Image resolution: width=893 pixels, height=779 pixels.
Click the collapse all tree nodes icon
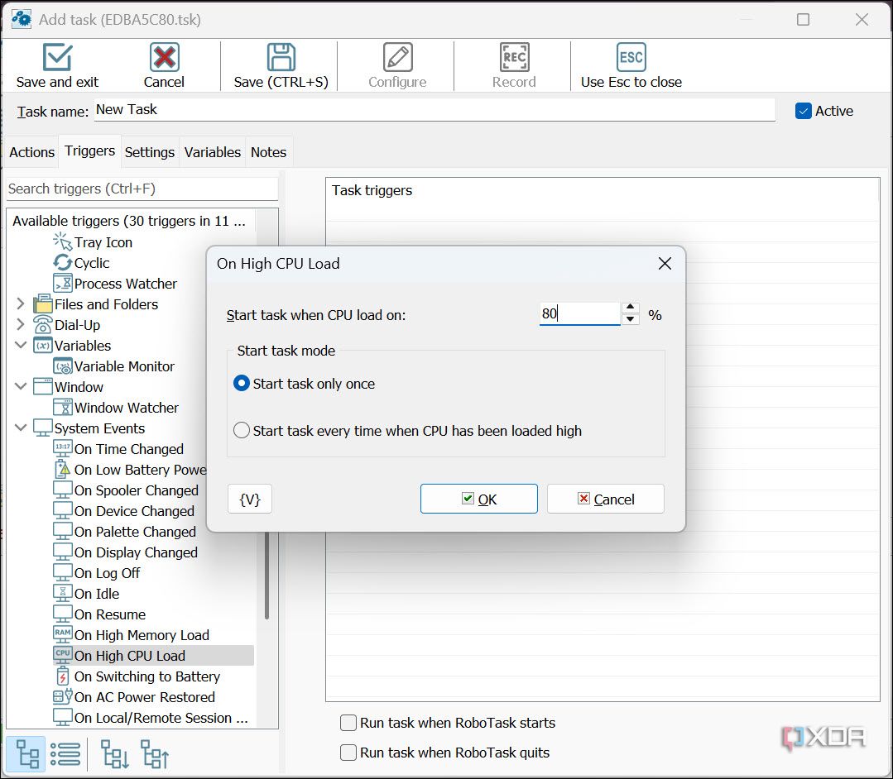(155, 754)
